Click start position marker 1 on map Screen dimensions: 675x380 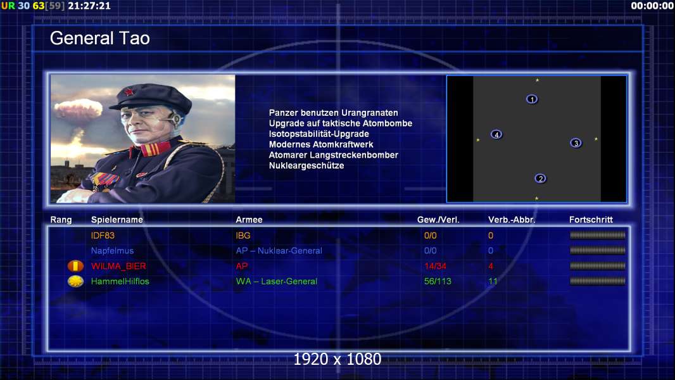[532, 99]
